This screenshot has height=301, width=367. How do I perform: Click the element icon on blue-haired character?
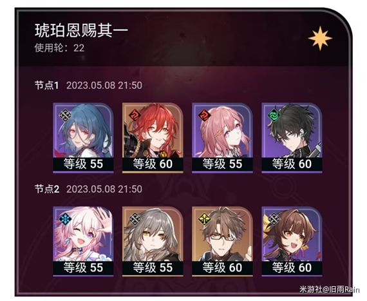click(x=65, y=115)
